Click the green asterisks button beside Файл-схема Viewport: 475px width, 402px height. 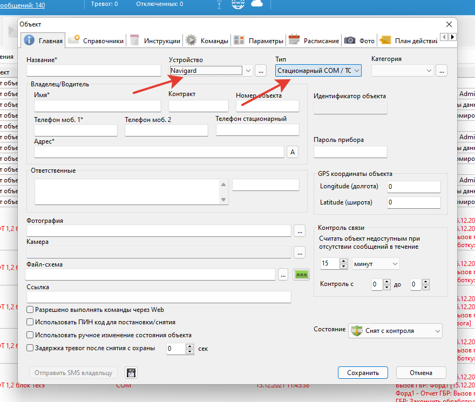pyautogui.click(x=301, y=275)
